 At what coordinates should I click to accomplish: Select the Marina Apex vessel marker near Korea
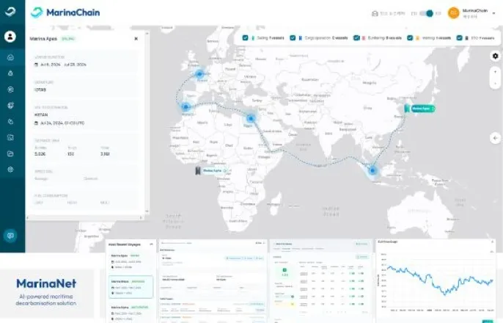point(420,109)
